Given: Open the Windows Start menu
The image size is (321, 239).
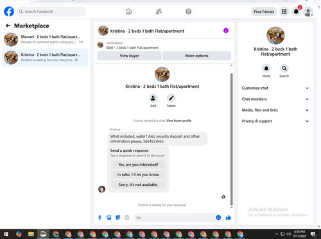Looking at the screenshot, I should 6,234.
